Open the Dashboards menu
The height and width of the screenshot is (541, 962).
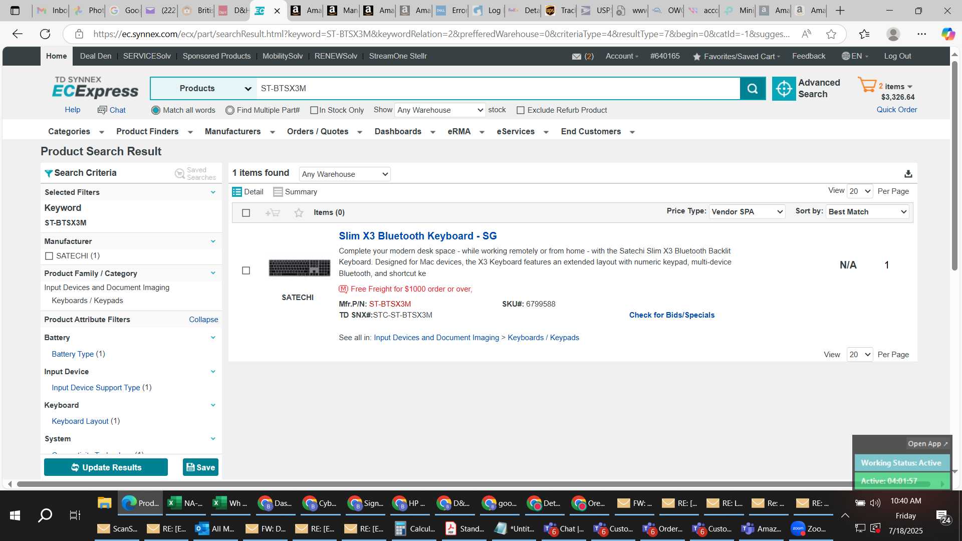[405, 132]
